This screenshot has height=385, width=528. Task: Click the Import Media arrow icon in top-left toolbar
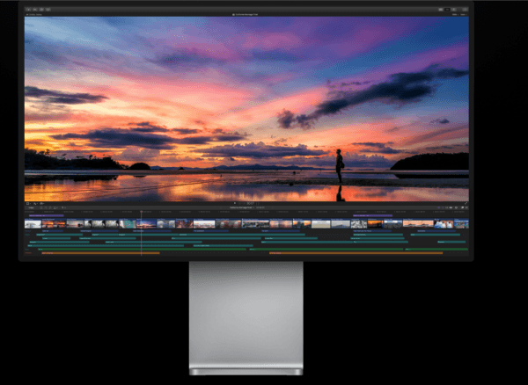click(x=27, y=10)
